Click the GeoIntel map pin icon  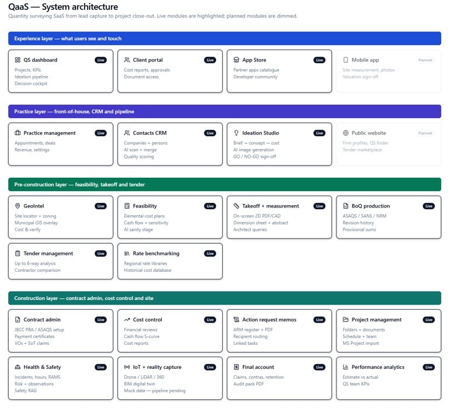(x=18, y=206)
